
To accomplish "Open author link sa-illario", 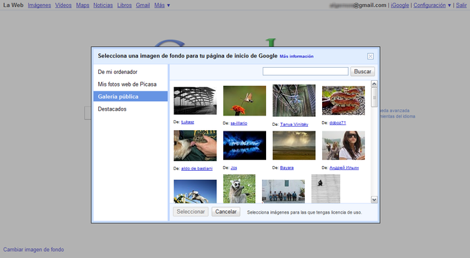I will [239, 123].
